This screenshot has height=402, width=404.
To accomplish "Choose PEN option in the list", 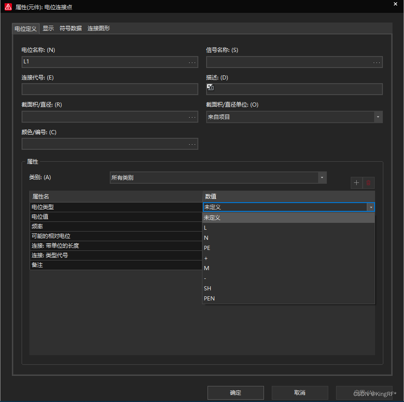I will (209, 299).
